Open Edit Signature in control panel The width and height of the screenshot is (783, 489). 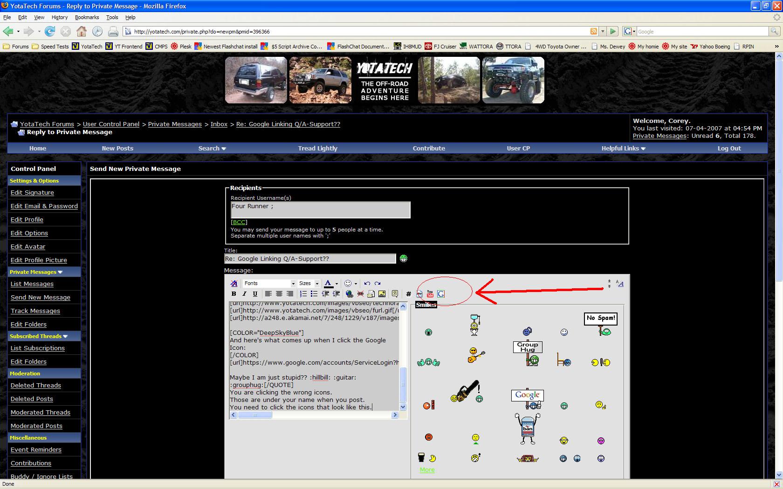point(32,193)
